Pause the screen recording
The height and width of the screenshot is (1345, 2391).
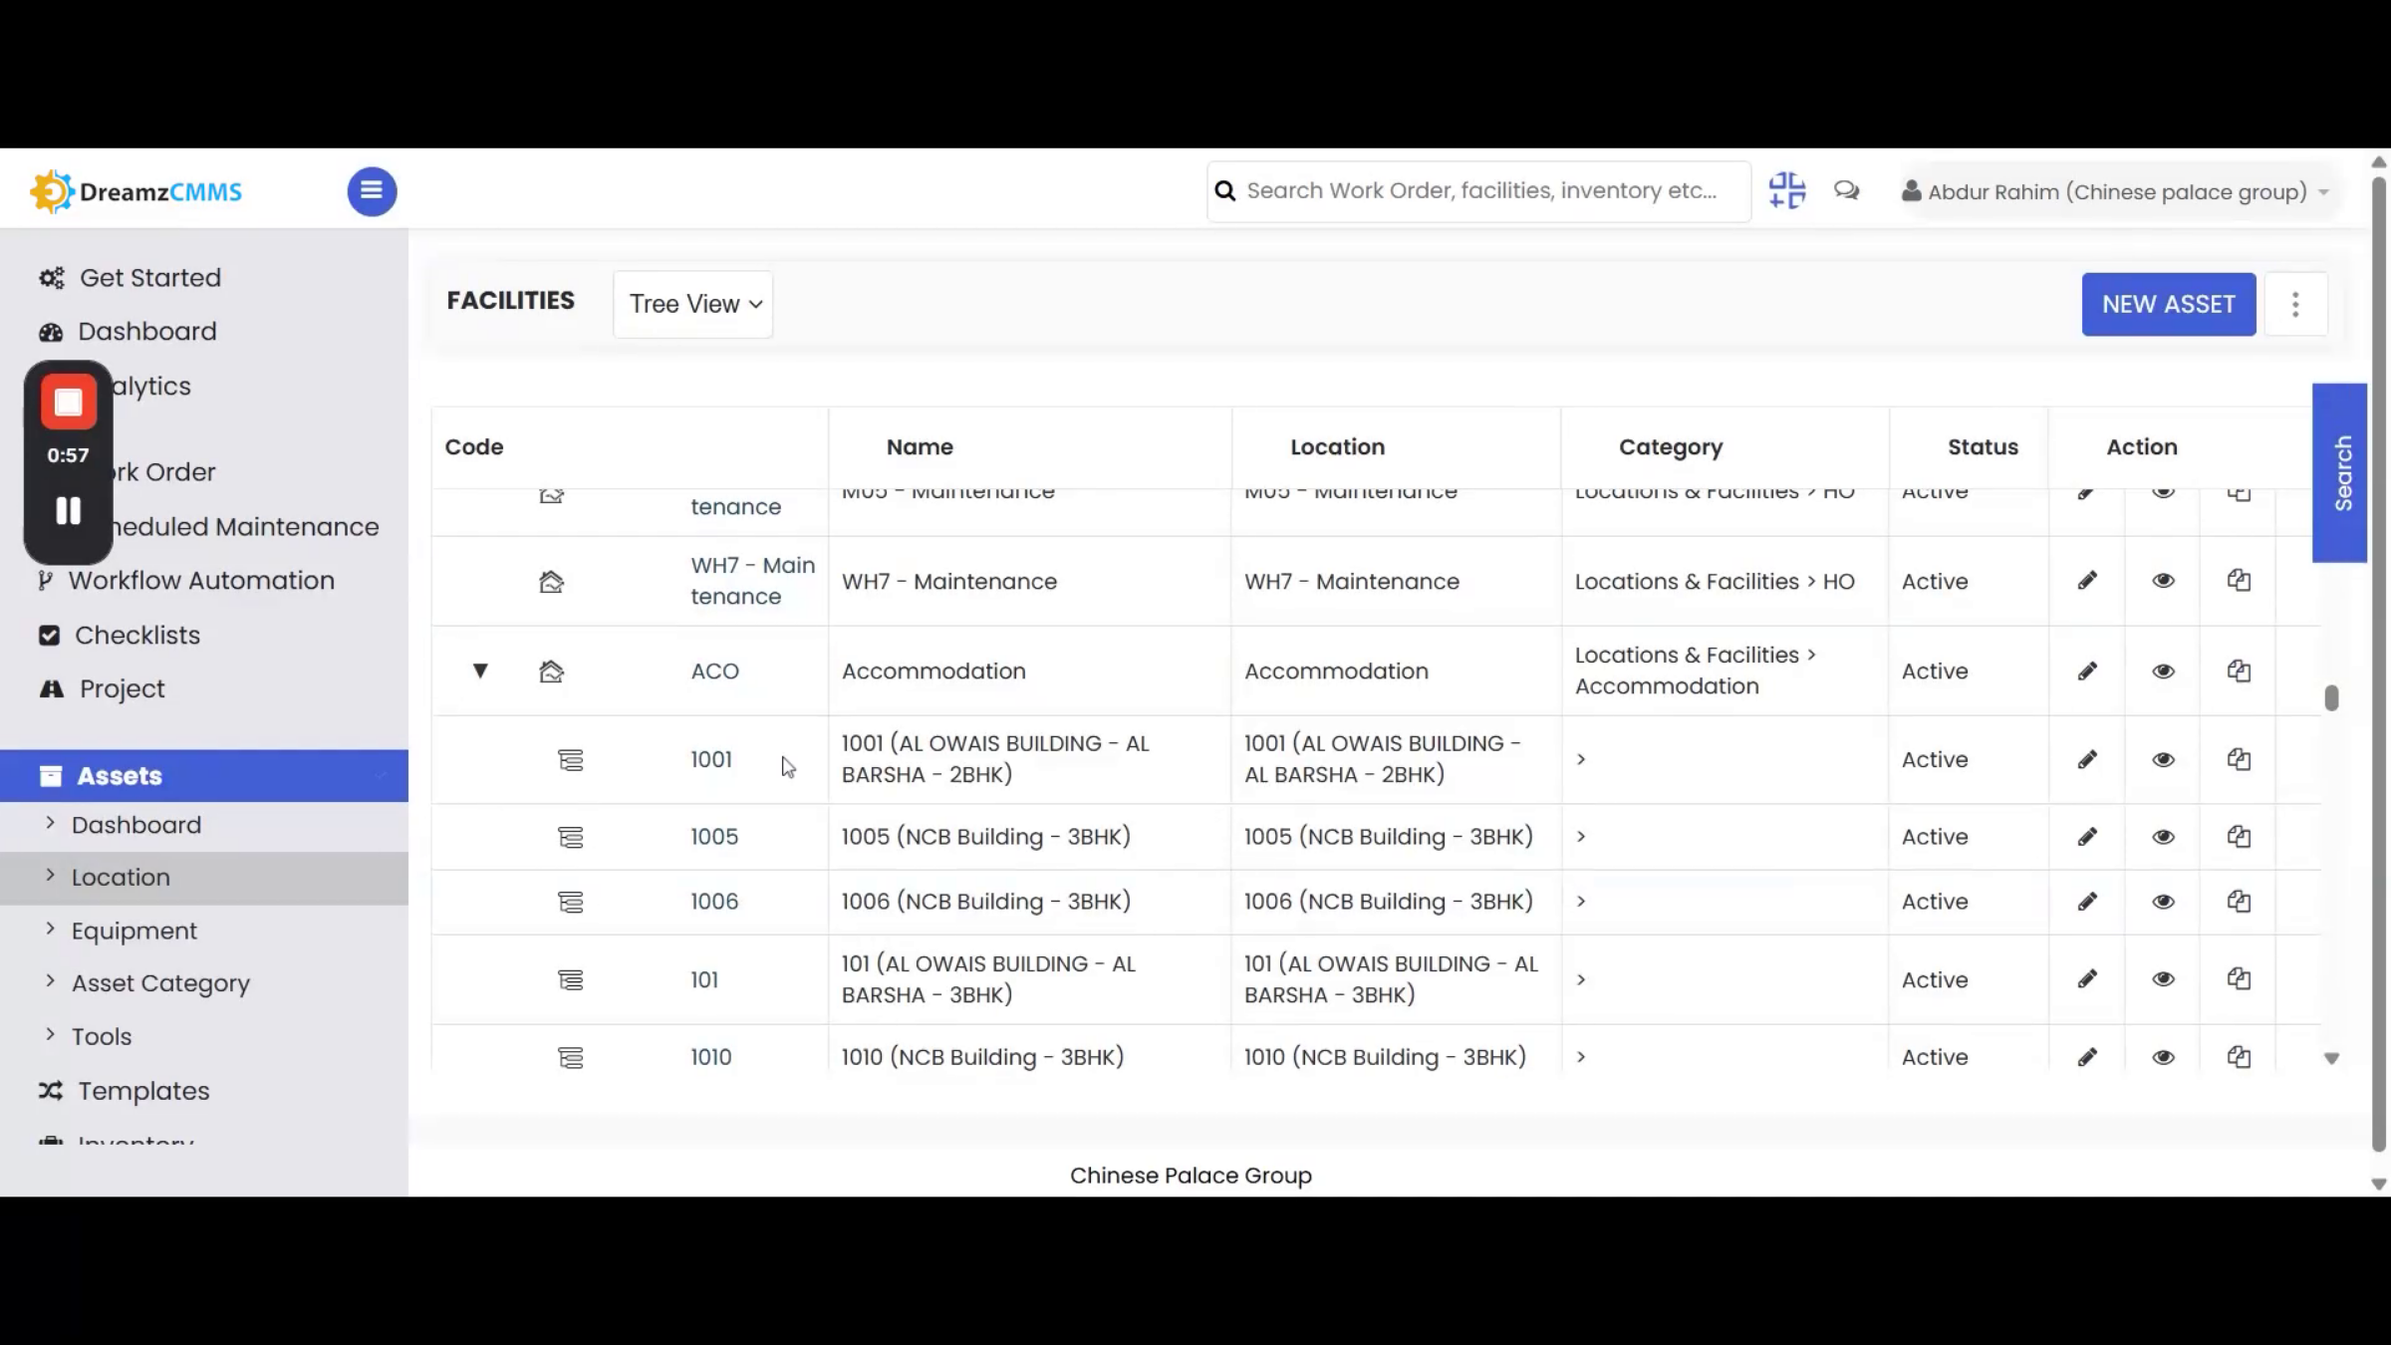69,511
